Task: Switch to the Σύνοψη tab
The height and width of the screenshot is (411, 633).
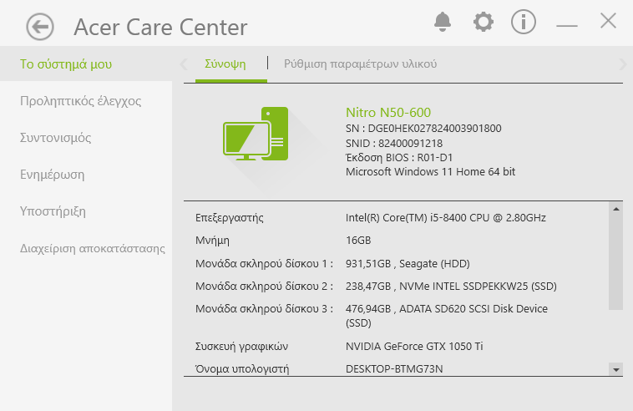Action: point(225,63)
